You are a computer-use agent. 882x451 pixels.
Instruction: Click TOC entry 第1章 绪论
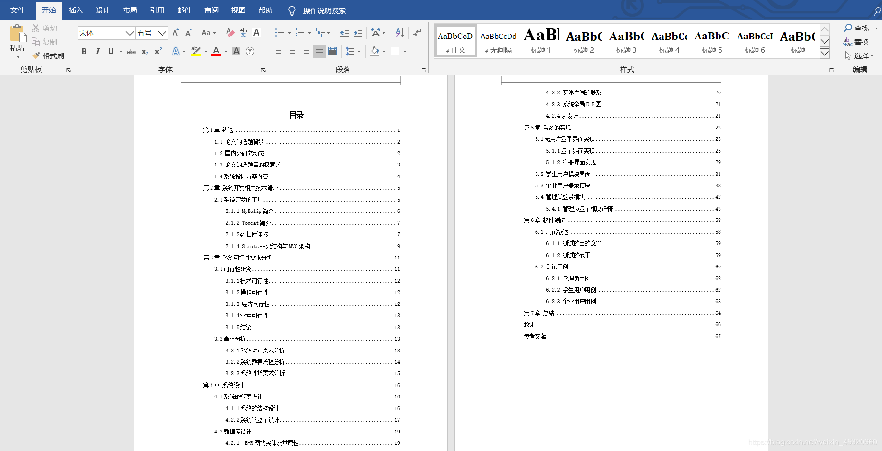tap(218, 130)
